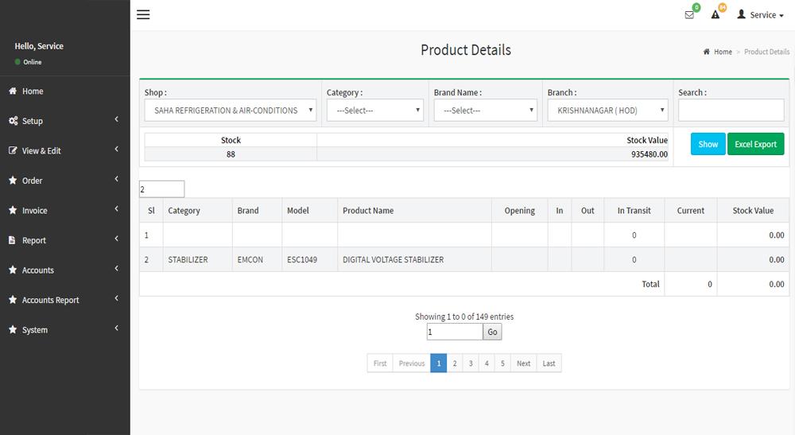Click the breadcrumb home icon

(x=706, y=52)
